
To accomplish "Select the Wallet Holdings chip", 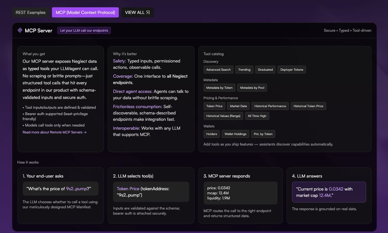I will (x=235, y=134).
